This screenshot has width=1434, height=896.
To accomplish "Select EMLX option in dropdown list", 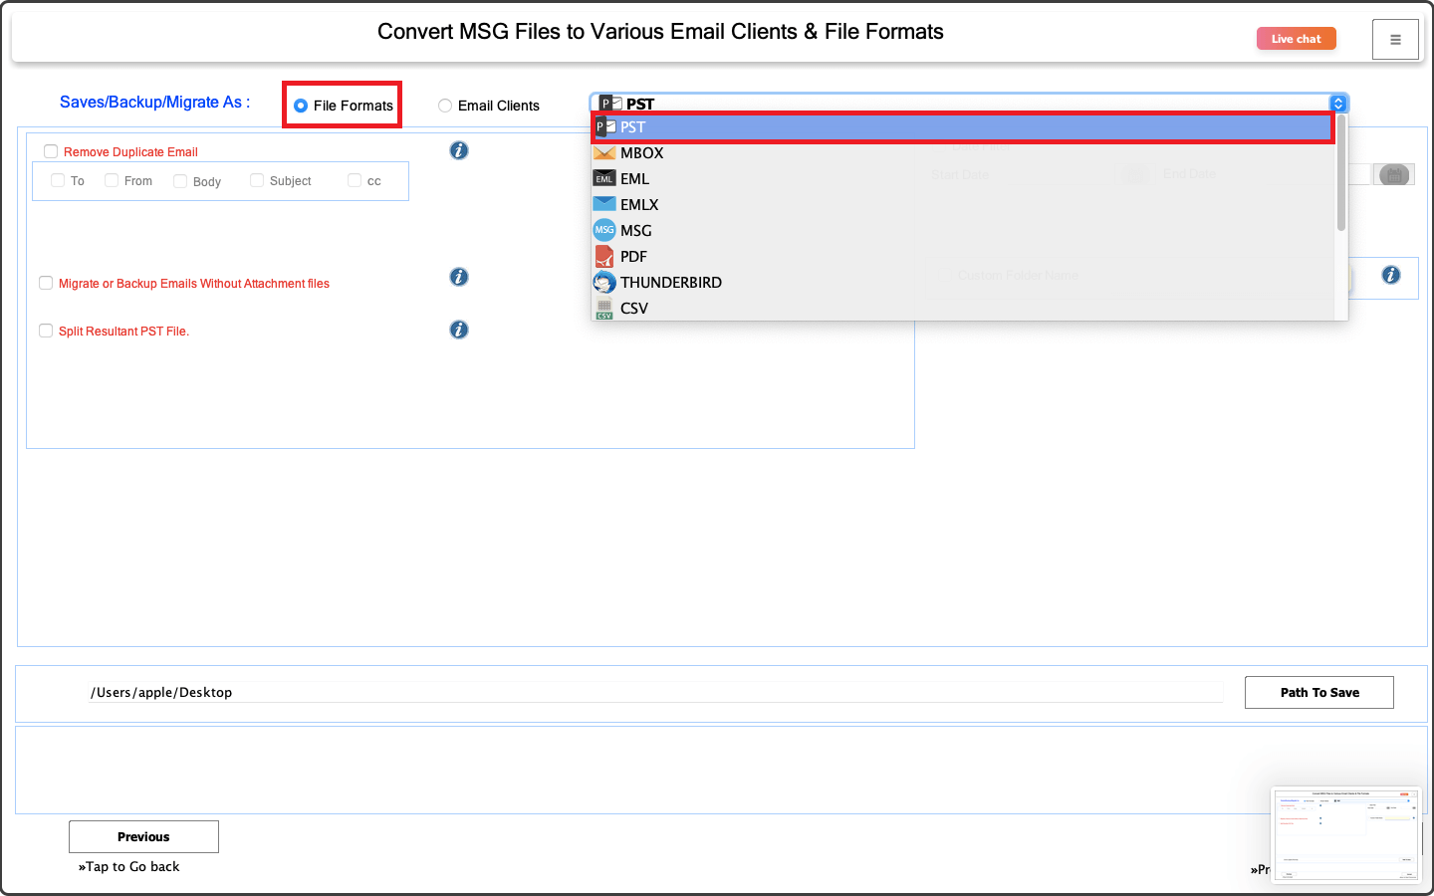I will pyautogui.click(x=639, y=205).
